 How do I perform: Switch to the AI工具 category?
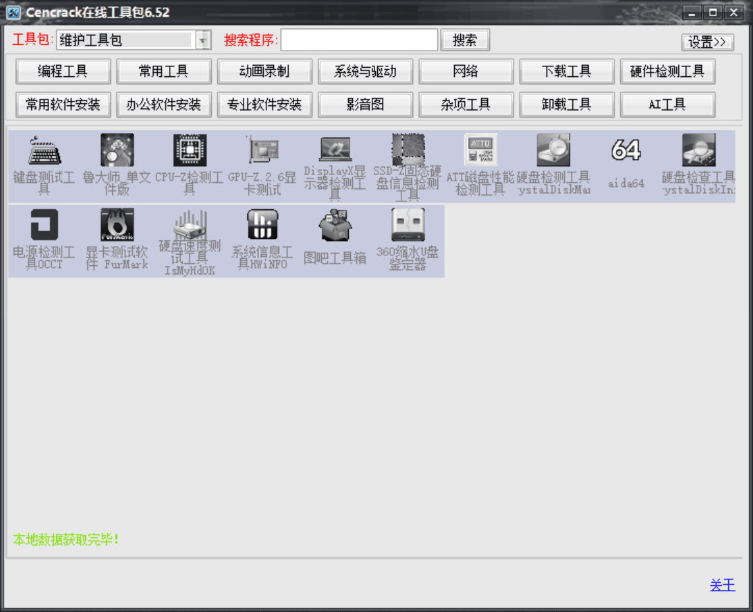click(667, 105)
